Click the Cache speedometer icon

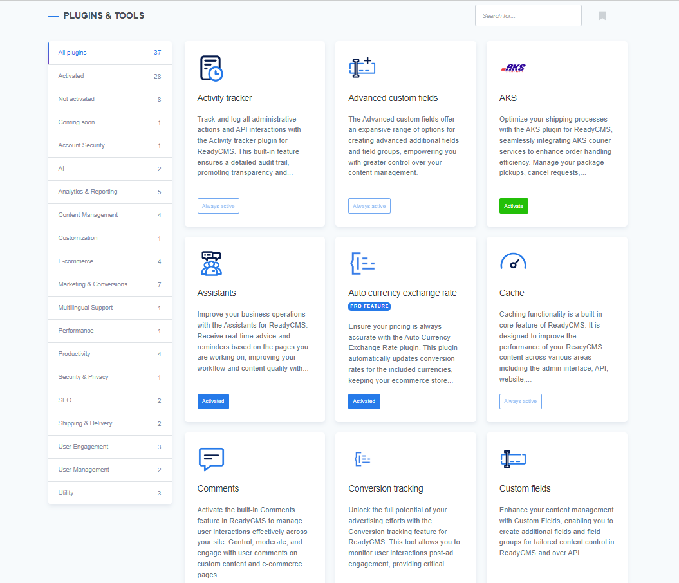pos(513,261)
